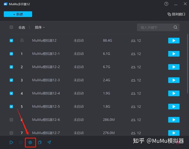Launch MuMu模拟器12-2 using its play button

click(174, 67)
